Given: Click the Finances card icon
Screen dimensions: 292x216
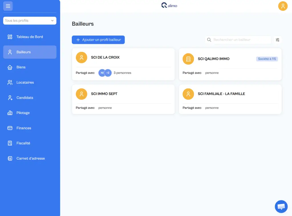Looking at the screenshot, I should (10, 128).
